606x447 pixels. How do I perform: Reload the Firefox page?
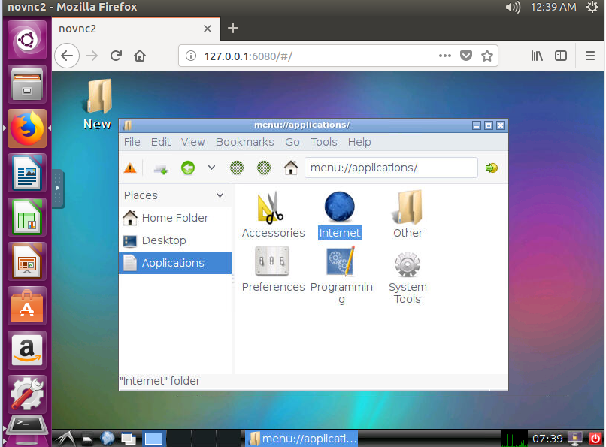[x=116, y=56]
